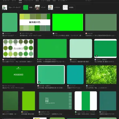Select the 背景 filter chip
This screenshot has width=119, height=119.
click(x=28, y=7)
